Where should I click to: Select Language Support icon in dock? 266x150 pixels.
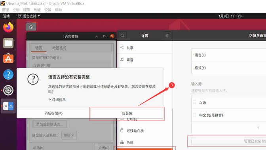(x=8, y=106)
